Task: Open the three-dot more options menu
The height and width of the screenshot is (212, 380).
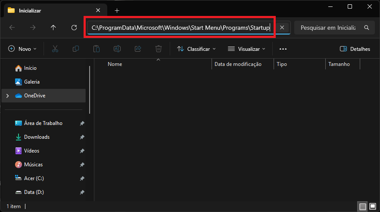Action: point(283,49)
